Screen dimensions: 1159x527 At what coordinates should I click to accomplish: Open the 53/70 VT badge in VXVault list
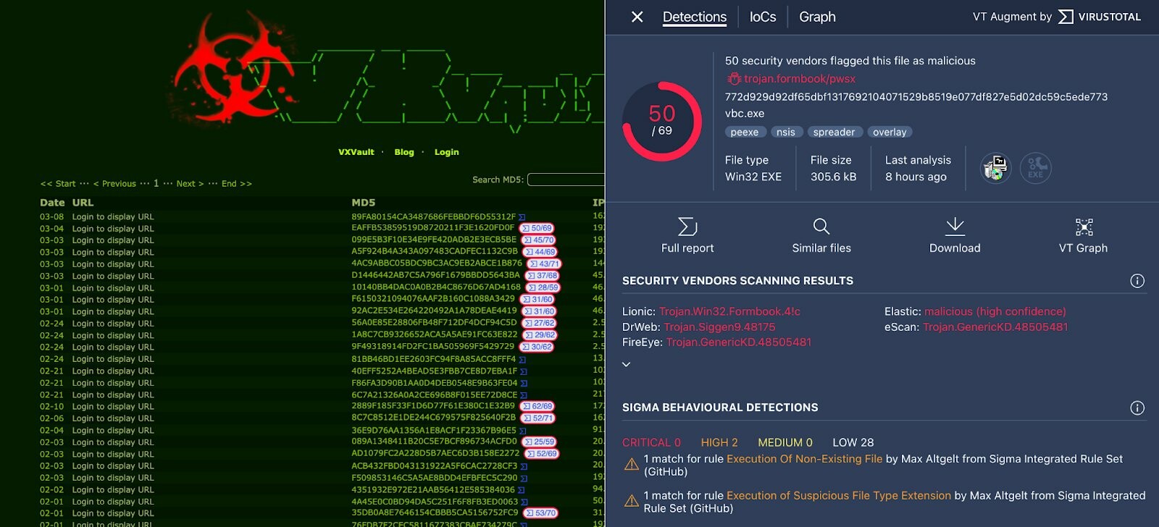click(x=541, y=513)
